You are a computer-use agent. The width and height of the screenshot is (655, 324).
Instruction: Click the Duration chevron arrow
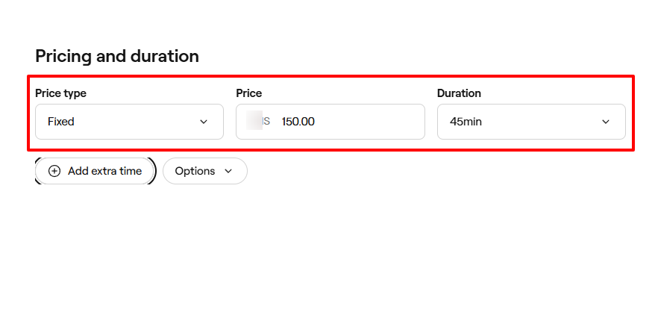coord(606,122)
